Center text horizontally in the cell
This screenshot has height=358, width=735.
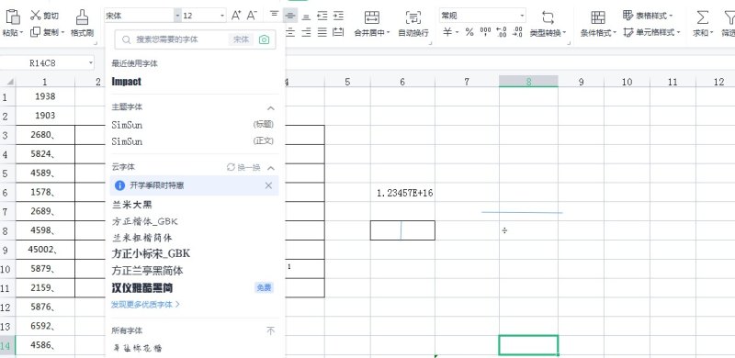pos(290,32)
